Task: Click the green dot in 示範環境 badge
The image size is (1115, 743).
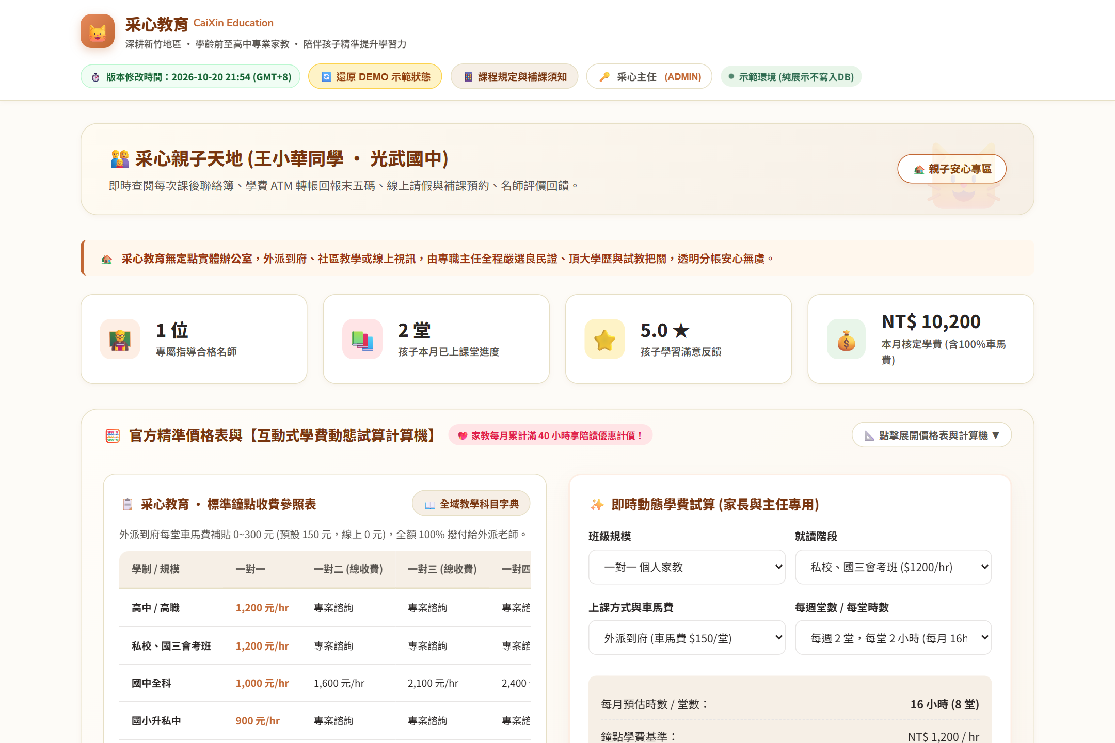Action: click(x=731, y=76)
